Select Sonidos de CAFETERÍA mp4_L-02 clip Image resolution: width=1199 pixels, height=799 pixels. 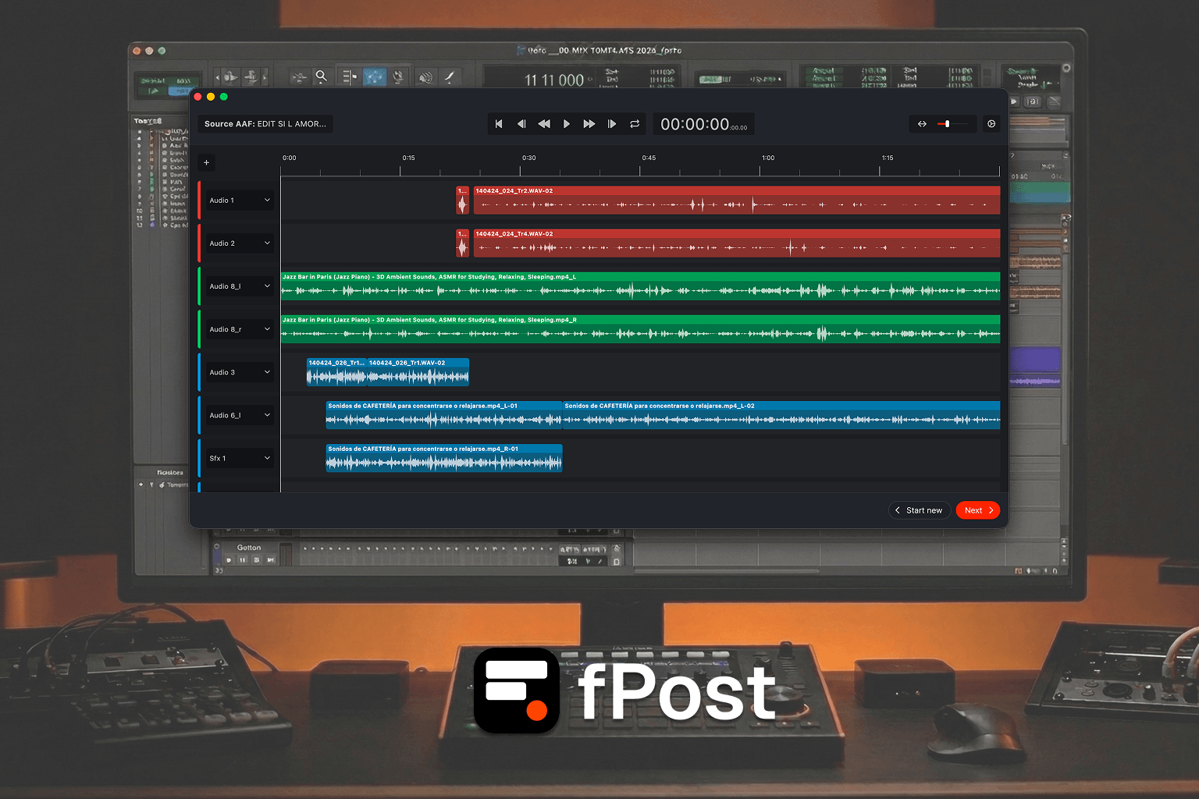pyautogui.click(x=781, y=415)
